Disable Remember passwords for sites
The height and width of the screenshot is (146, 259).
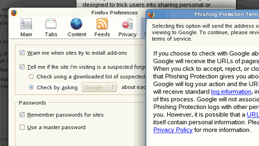pyautogui.click(x=22, y=115)
